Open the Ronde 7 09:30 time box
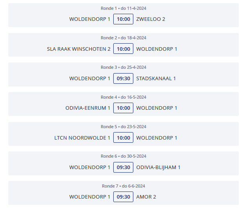The height and width of the screenshot is (208, 247). [123, 197]
